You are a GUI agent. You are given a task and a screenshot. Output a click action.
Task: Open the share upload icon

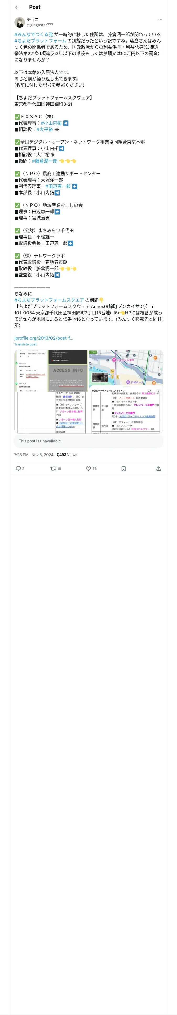[x=159, y=469]
